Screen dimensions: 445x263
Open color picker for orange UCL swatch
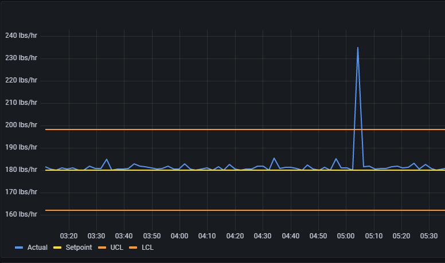[x=102, y=248]
